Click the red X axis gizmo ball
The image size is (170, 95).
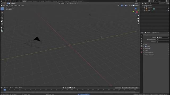(137, 12)
